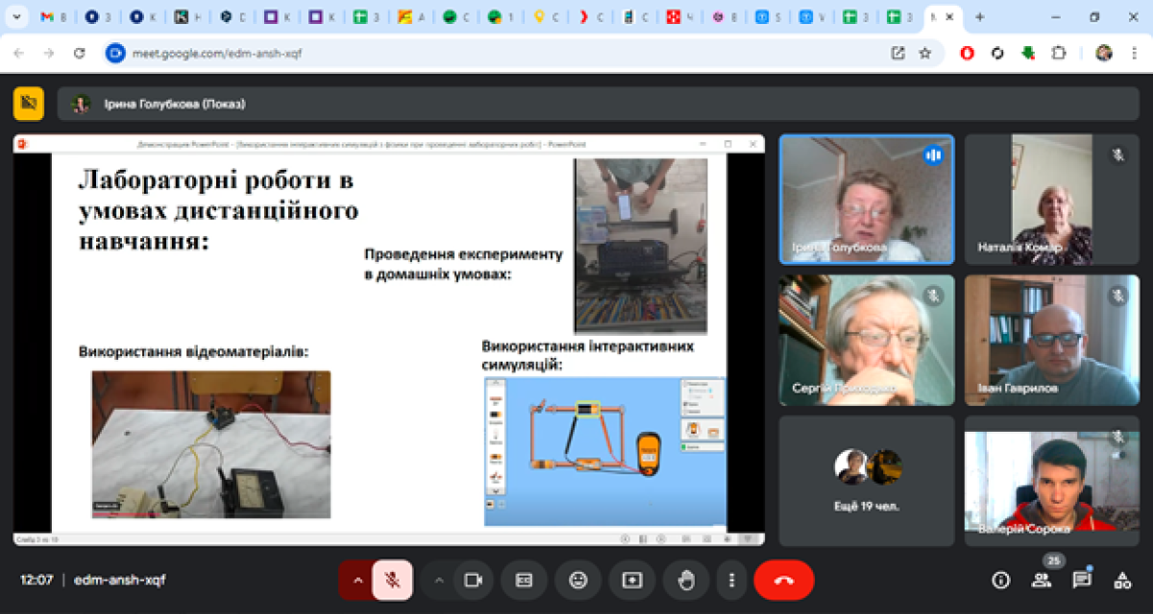1153x614 pixels.
Task: Raise hand using the hand icon
Action: pyautogui.click(x=686, y=580)
